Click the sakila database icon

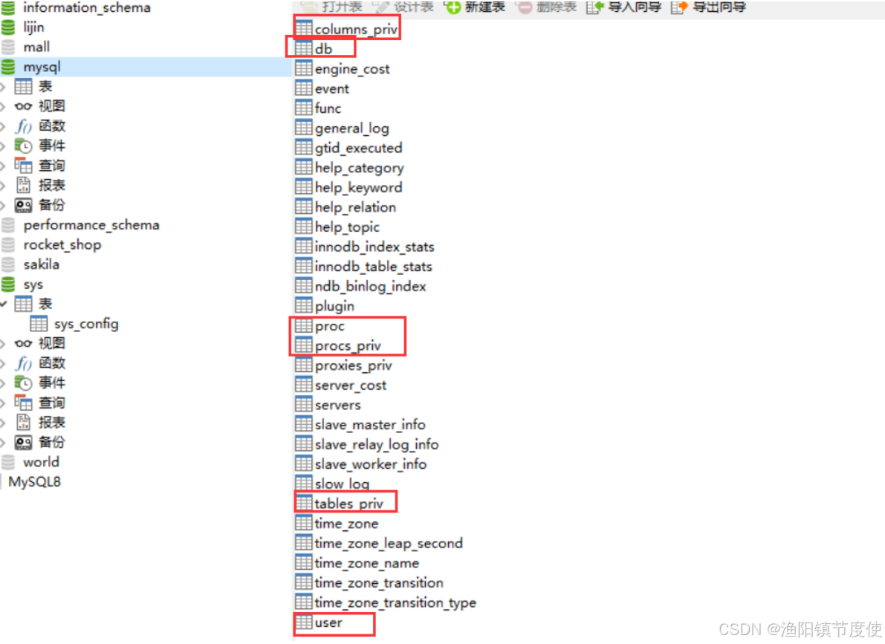pos(8,264)
